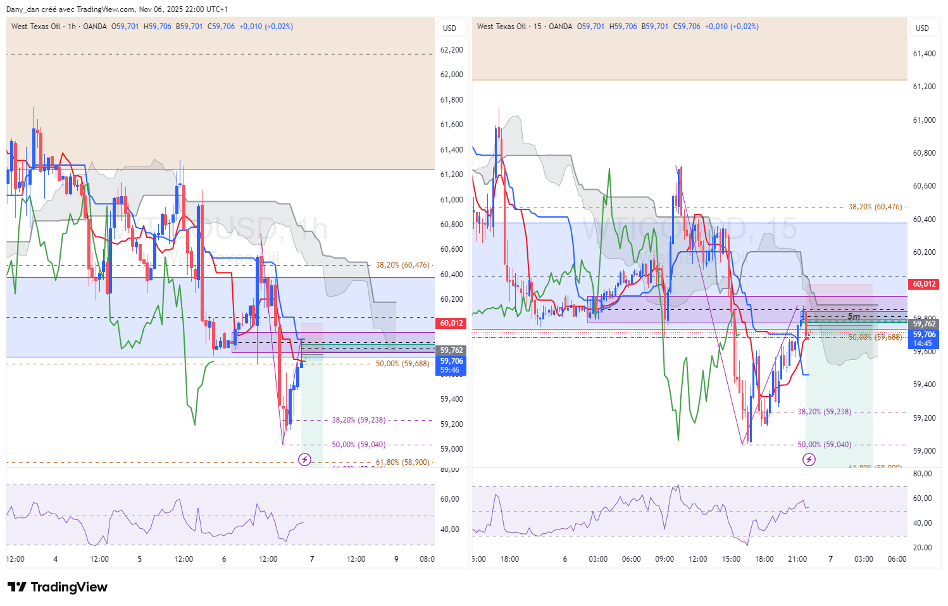Image resolution: width=948 pixels, height=606 pixels.
Task: Click the '5m' zone label on the 15-minute chart
Action: 854,317
